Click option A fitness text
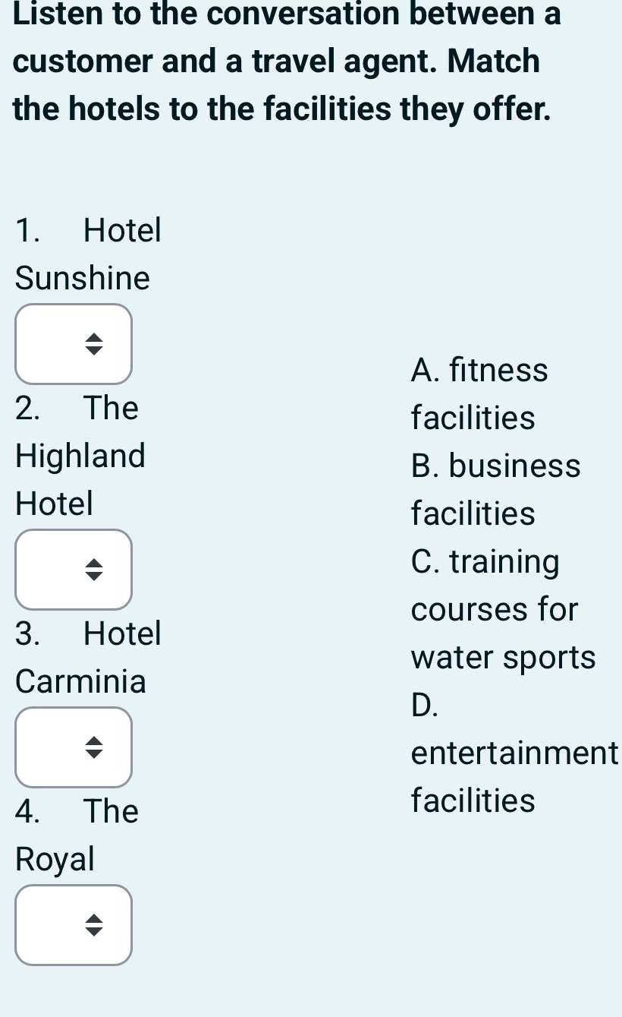 (479, 371)
